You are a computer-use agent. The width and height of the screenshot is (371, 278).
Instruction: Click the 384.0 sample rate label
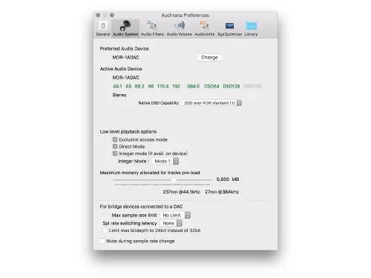click(193, 86)
